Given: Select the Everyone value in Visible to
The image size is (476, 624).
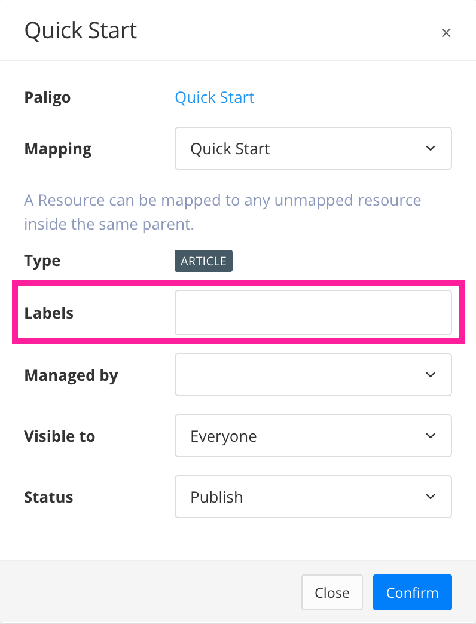Looking at the screenshot, I should point(224,436).
